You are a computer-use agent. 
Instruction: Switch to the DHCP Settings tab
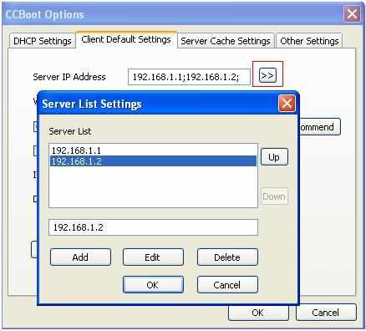point(43,41)
